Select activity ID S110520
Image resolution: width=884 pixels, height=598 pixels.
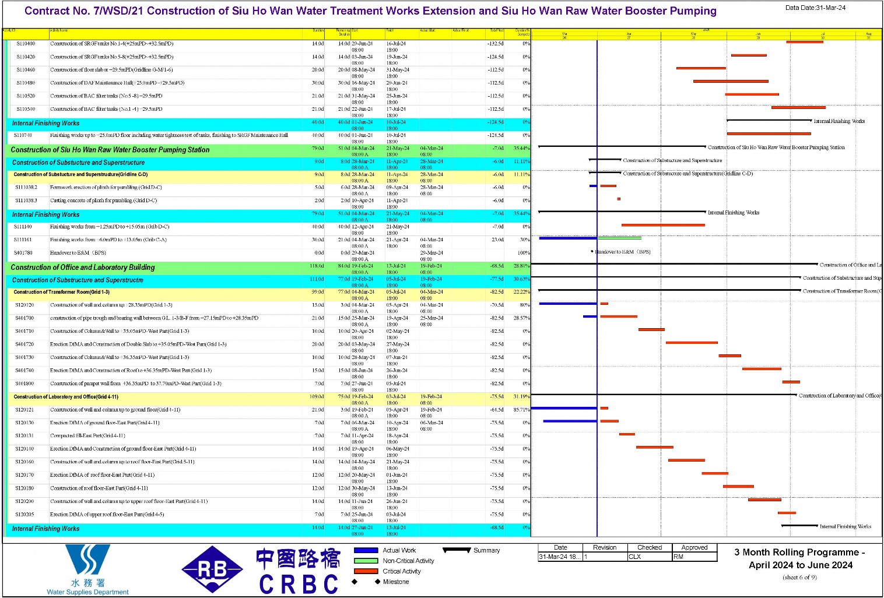(26, 96)
